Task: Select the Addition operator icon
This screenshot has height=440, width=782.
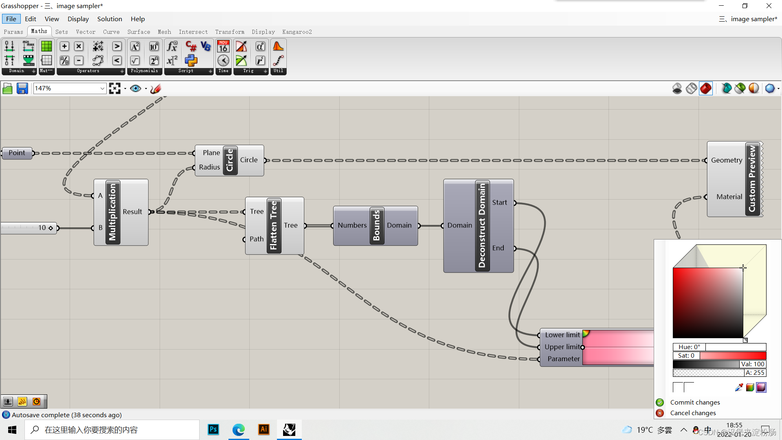Action: 64,46
